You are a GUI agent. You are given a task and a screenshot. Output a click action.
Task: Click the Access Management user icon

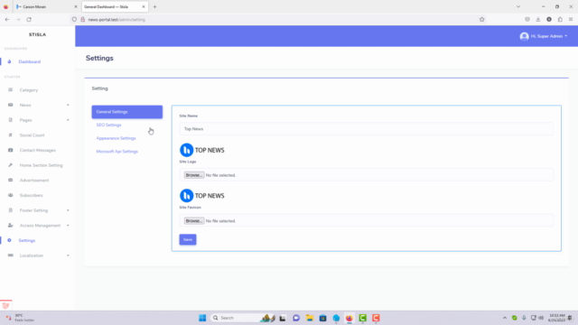(10, 225)
